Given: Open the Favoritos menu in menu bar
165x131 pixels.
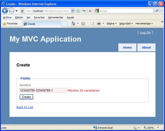Looking at the screenshot, I should [39, 17].
